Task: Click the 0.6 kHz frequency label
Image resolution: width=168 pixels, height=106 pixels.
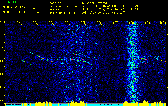Action: 2,101
